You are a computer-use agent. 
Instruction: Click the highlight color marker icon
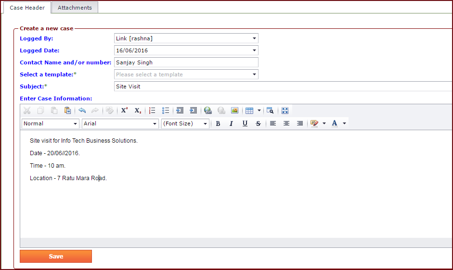click(x=314, y=123)
